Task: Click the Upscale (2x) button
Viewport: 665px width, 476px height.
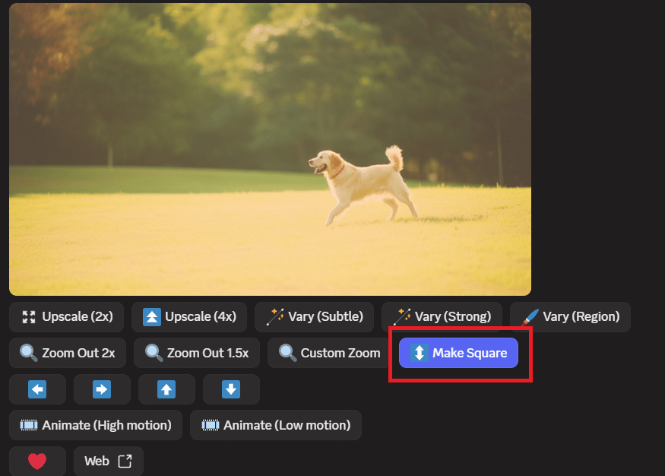Action: point(67,316)
